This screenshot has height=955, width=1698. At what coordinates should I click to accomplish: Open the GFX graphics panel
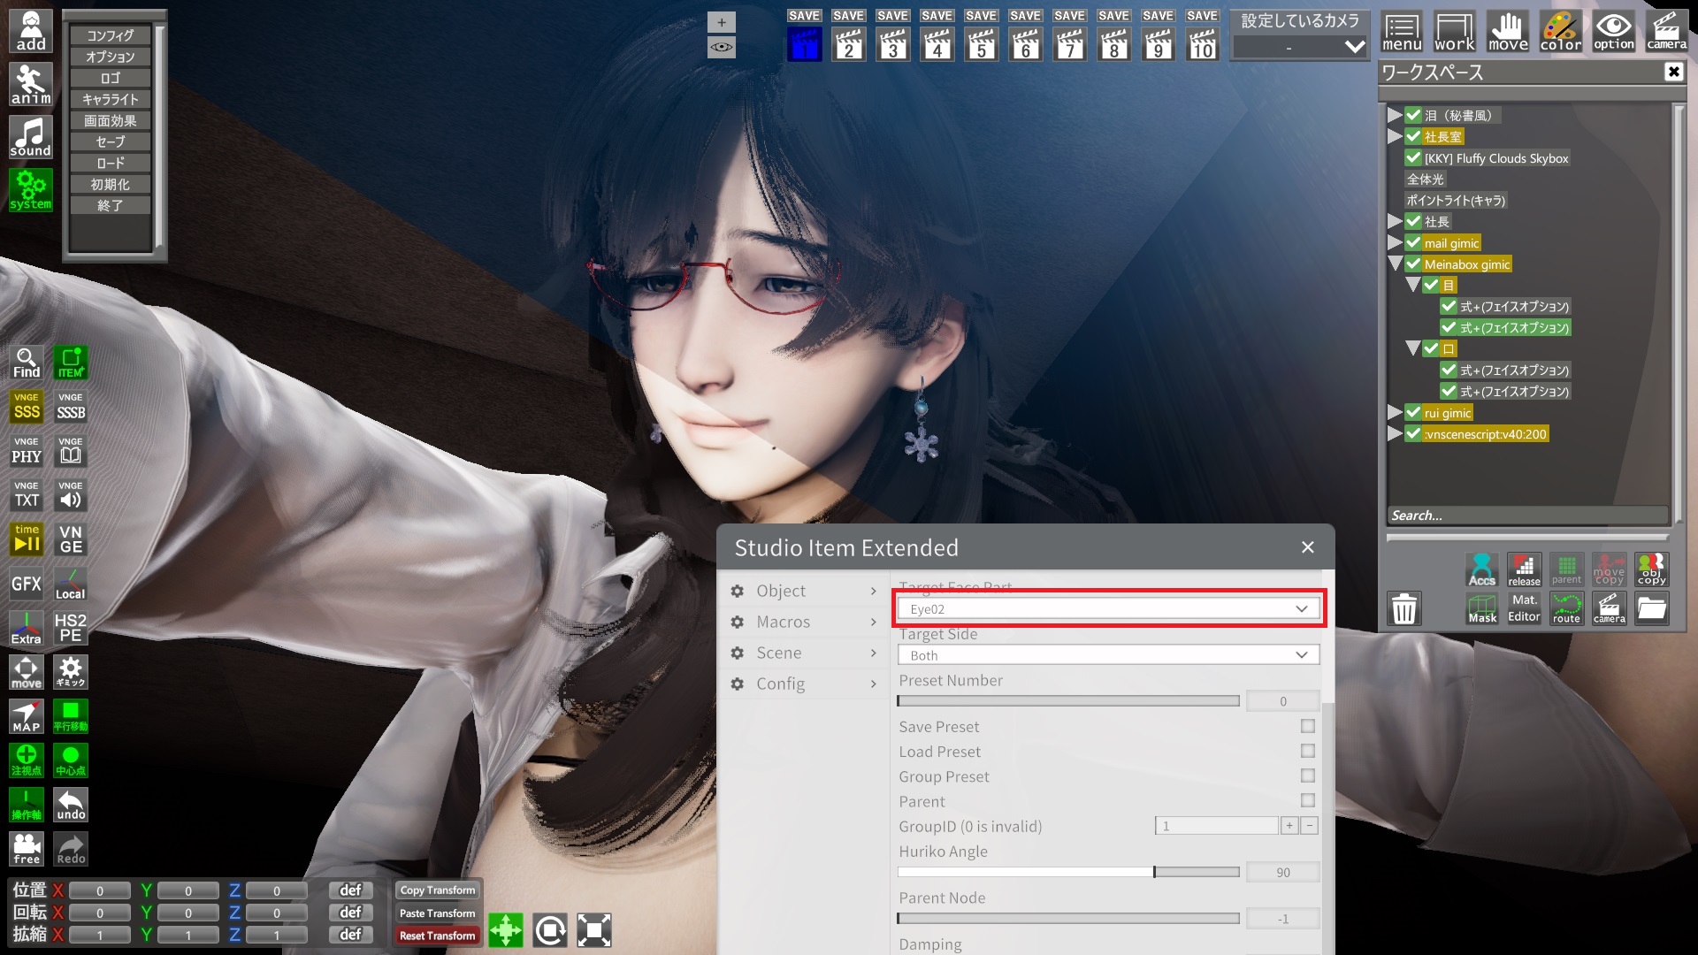coord(27,584)
